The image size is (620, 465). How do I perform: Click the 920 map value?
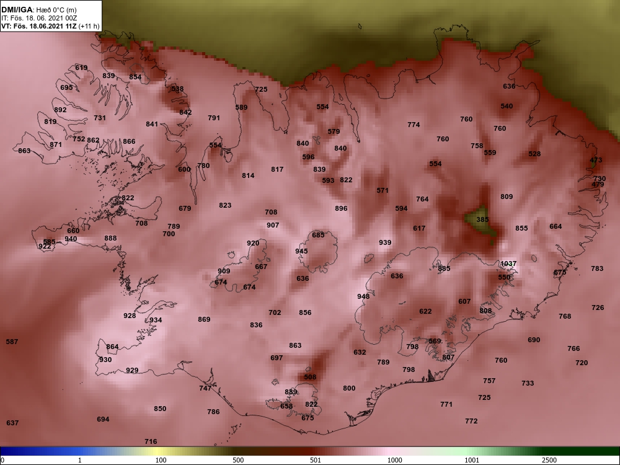click(253, 243)
